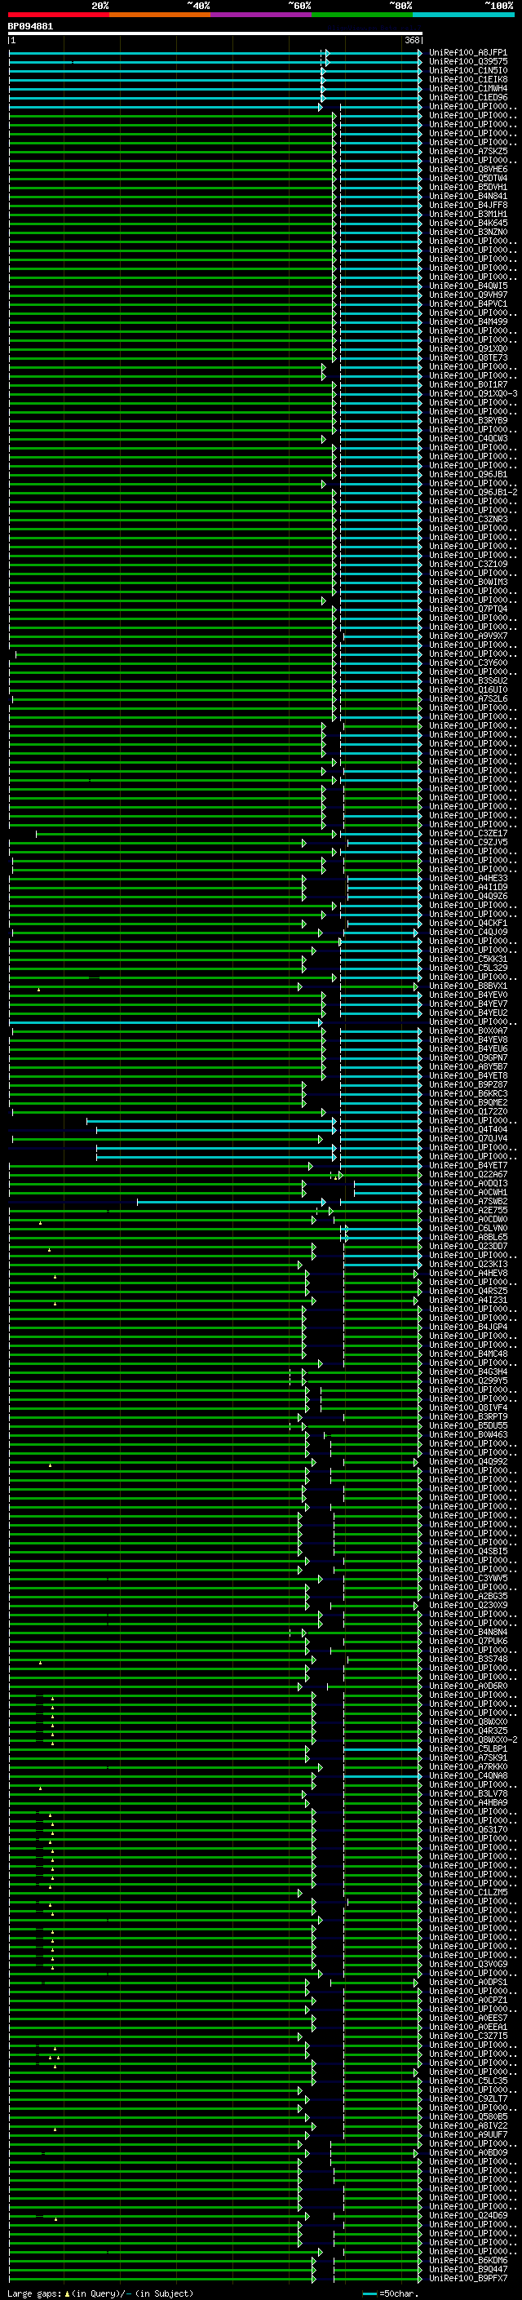Select hit UniRef100_C1EIK8
This screenshot has height=2300, width=522.
[468, 79]
